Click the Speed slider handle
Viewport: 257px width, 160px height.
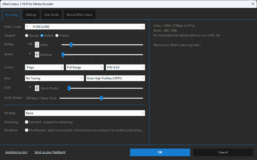tap(63, 55)
